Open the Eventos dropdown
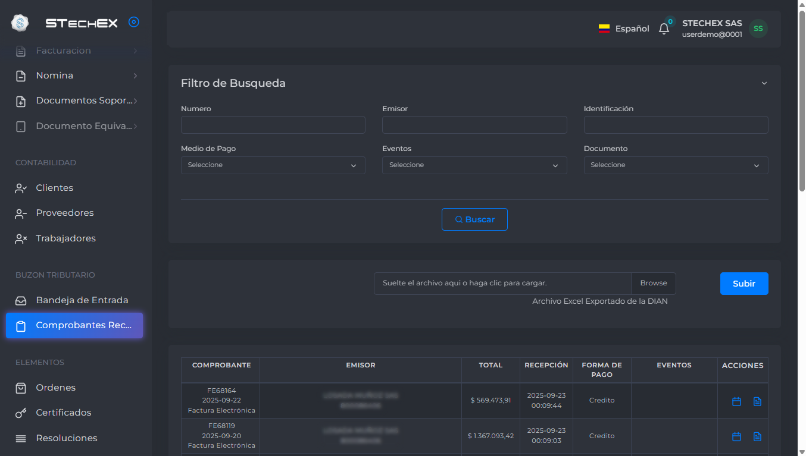The image size is (806, 456). point(474,165)
